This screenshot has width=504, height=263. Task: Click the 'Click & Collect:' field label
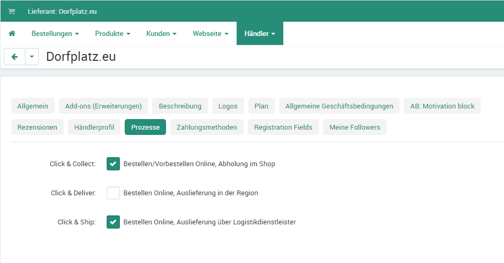coord(73,164)
